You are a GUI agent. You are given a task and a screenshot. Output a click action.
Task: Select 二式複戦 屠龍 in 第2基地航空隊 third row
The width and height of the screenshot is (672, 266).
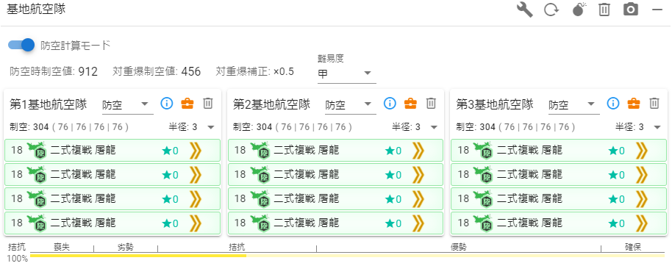307,199
